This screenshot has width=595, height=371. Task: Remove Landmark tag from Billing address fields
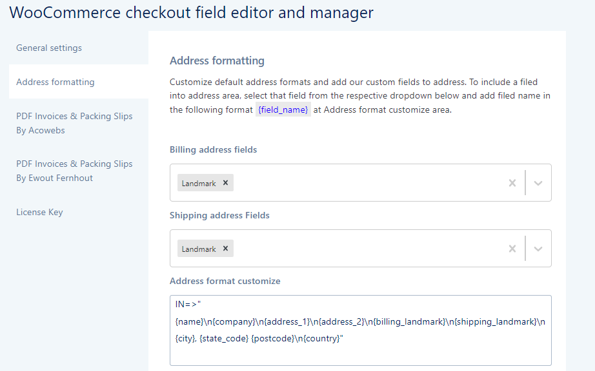coord(225,183)
